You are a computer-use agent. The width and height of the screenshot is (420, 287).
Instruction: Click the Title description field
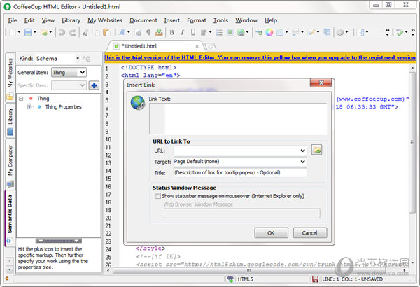[240, 173]
